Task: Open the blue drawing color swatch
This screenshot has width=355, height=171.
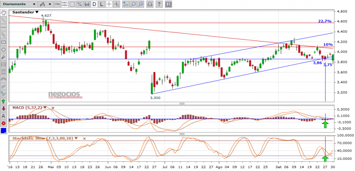Action: [x=4, y=131]
